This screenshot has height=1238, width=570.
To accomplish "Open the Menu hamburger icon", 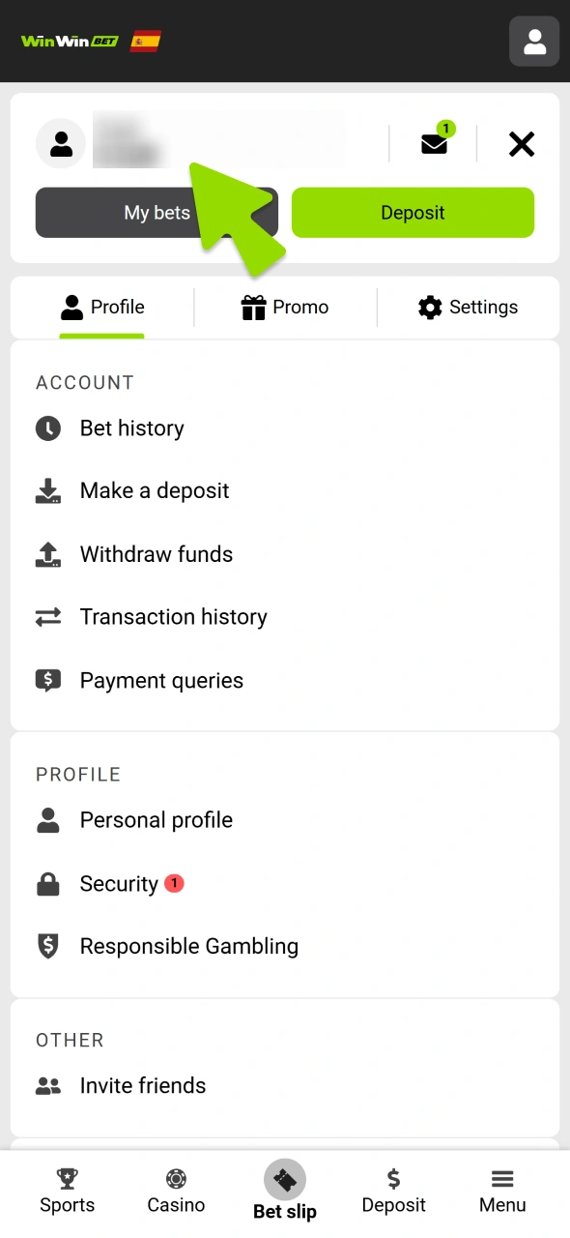I will point(501,1190).
